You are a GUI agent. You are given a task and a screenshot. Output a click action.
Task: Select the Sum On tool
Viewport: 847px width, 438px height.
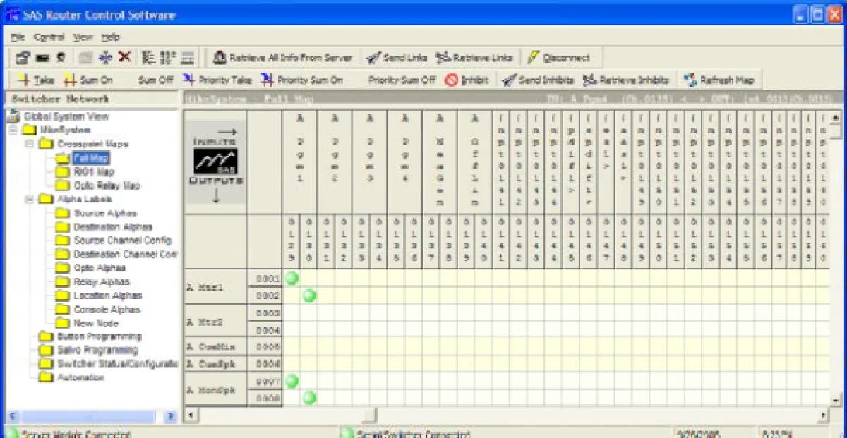[88, 80]
